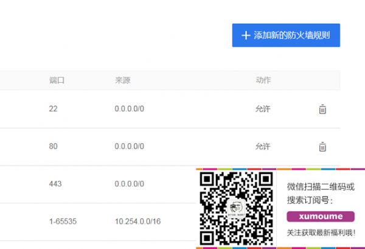Click the trash icon for port 80
The height and width of the screenshot is (249, 365).
pyautogui.click(x=322, y=147)
